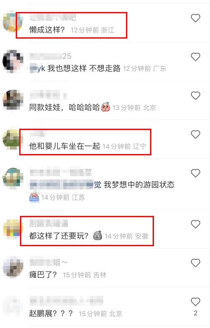The width and height of the screenshot is (210, 328).
Task: Like the comment "我也想这样 不想走路"
Action: coord(195,57)
